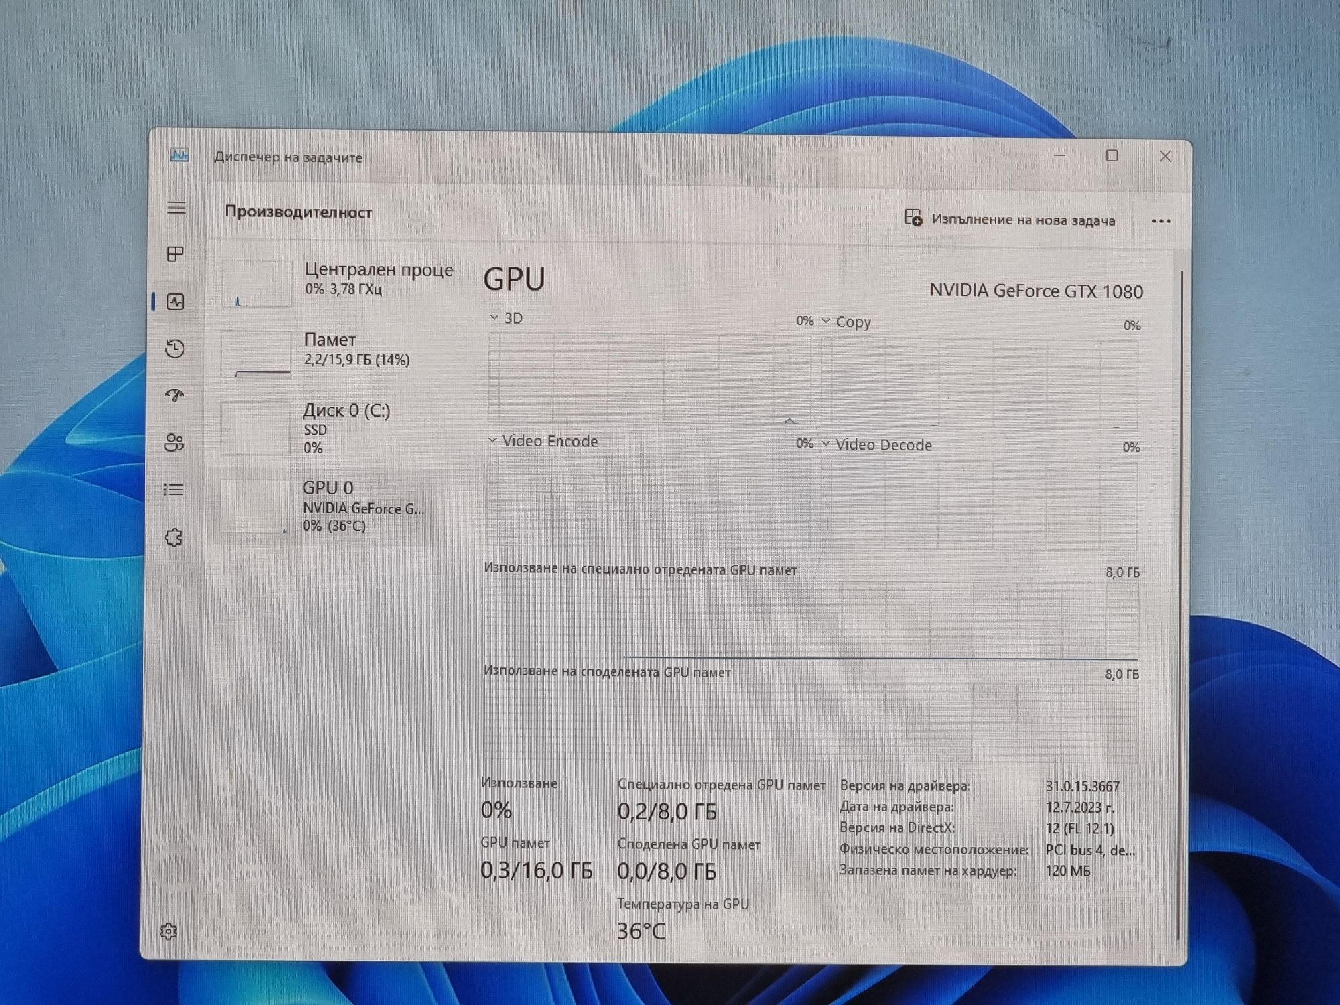Collapse graphs using the small up chevron
Viewport: 1340px width, 1005px height.
(x=790, y=421)
